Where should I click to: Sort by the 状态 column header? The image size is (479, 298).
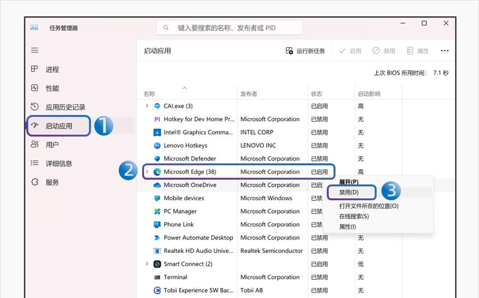316,93
